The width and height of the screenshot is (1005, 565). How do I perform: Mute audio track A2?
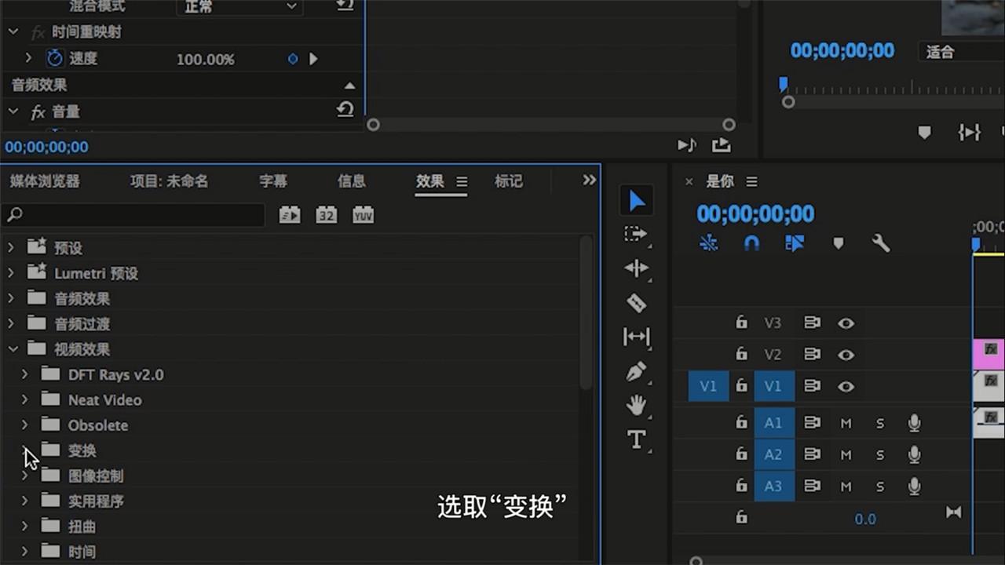tap(846, 455)
